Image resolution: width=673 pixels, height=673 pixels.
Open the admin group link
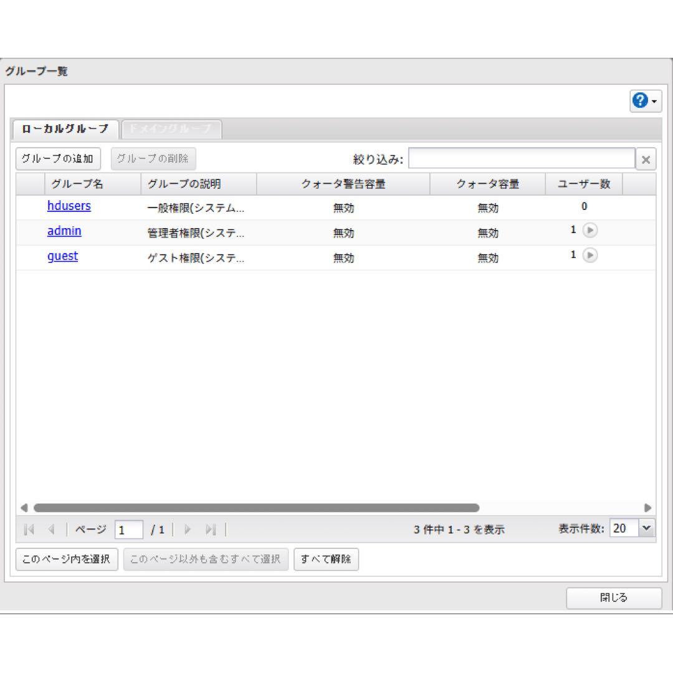tap(64, 231)
